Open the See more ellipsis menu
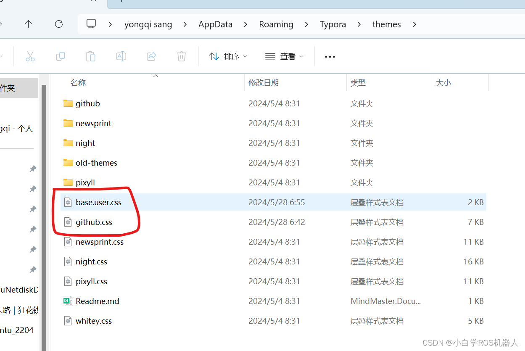The image size is (525, 351). (330, 57)
